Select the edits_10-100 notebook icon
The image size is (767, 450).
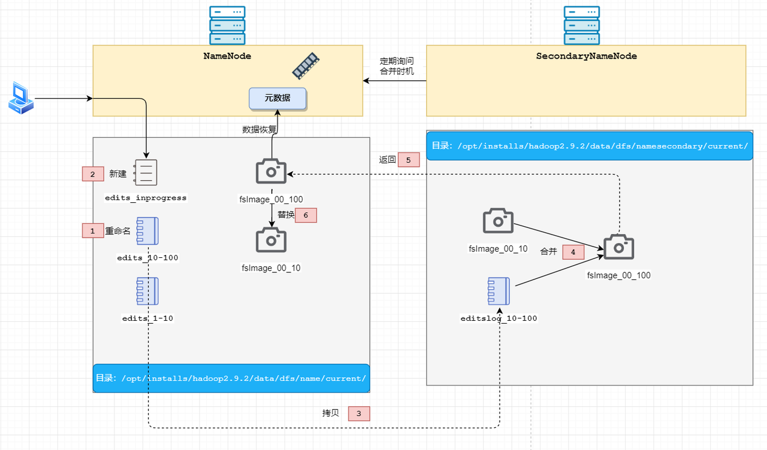click(x=147, y=231)
